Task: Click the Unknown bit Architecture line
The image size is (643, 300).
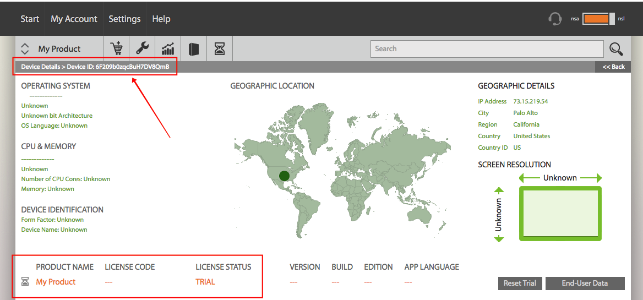Action: [x=57, y=116]
